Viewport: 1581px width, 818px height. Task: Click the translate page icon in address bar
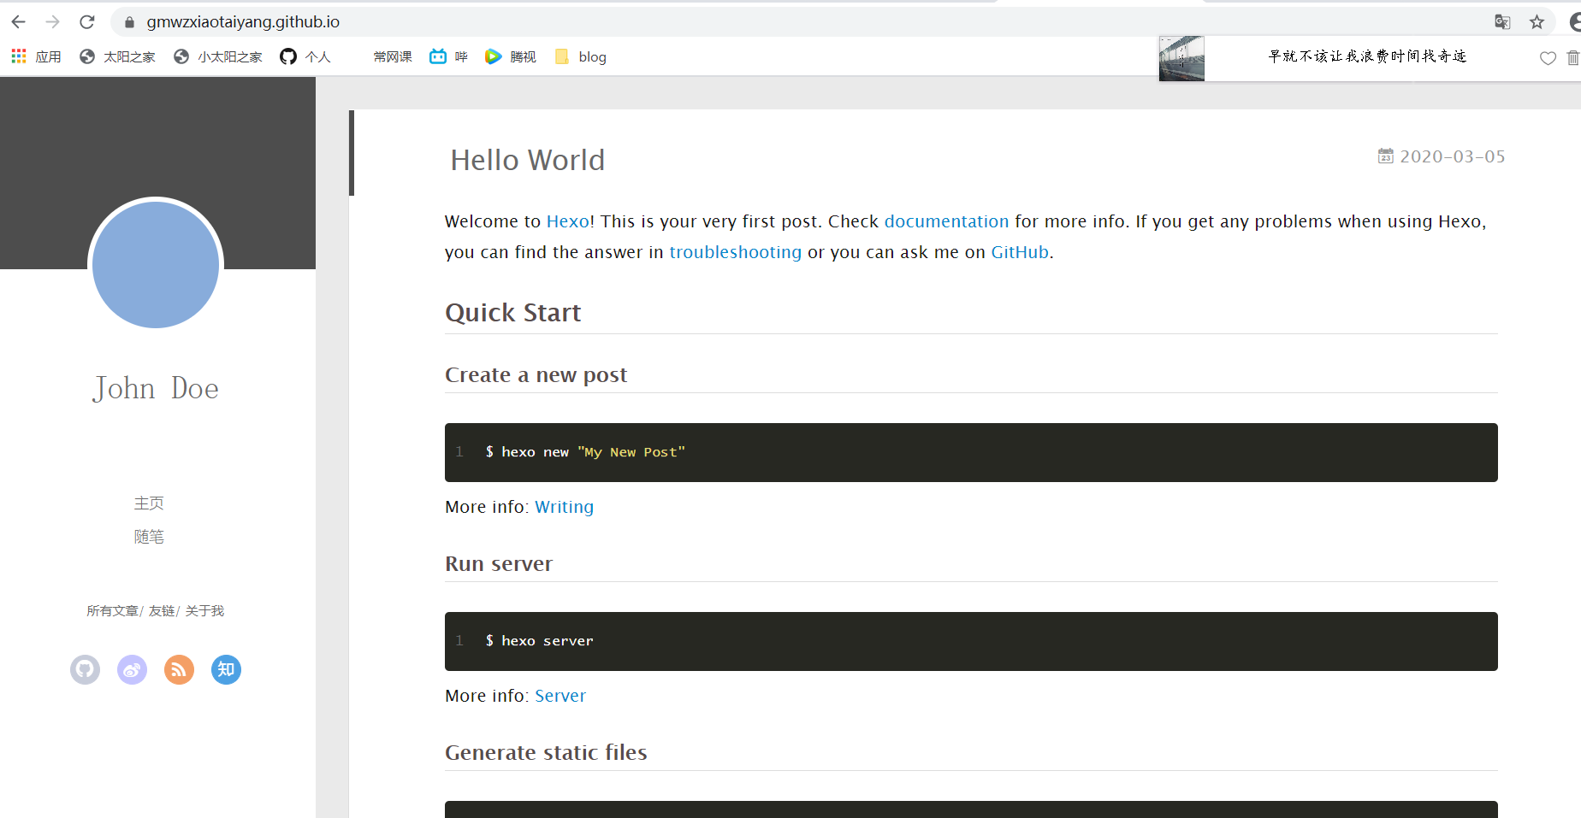[x=1502, y=22]
